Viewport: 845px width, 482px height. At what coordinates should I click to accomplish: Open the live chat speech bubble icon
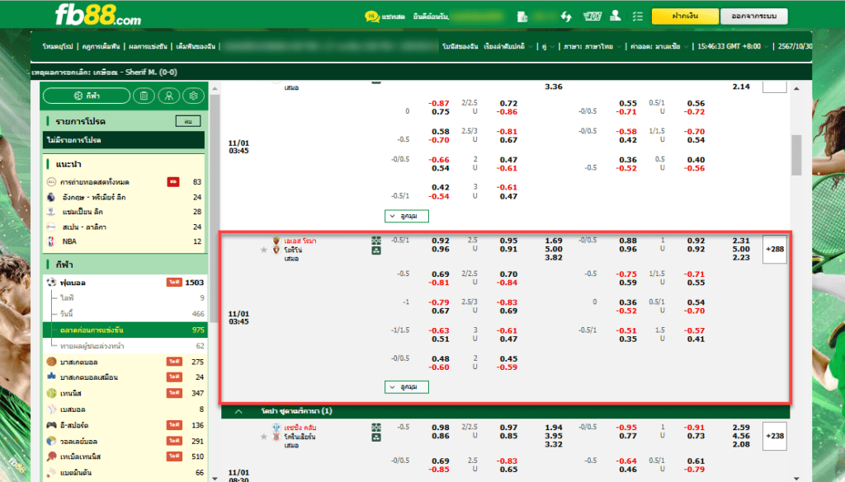tap(371, 16)
